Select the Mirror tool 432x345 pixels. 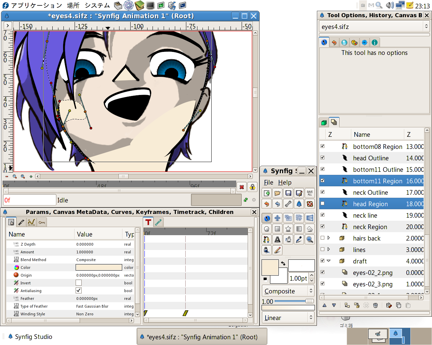click(310, 218)
